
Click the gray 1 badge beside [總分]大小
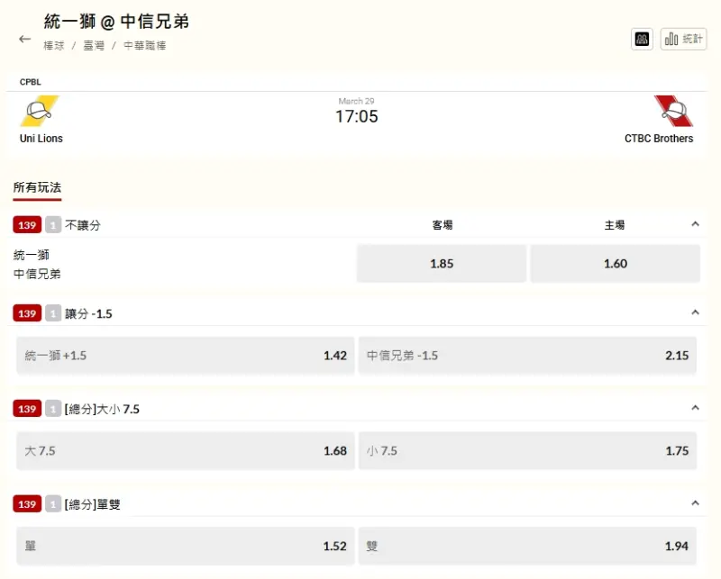point(53,409)
